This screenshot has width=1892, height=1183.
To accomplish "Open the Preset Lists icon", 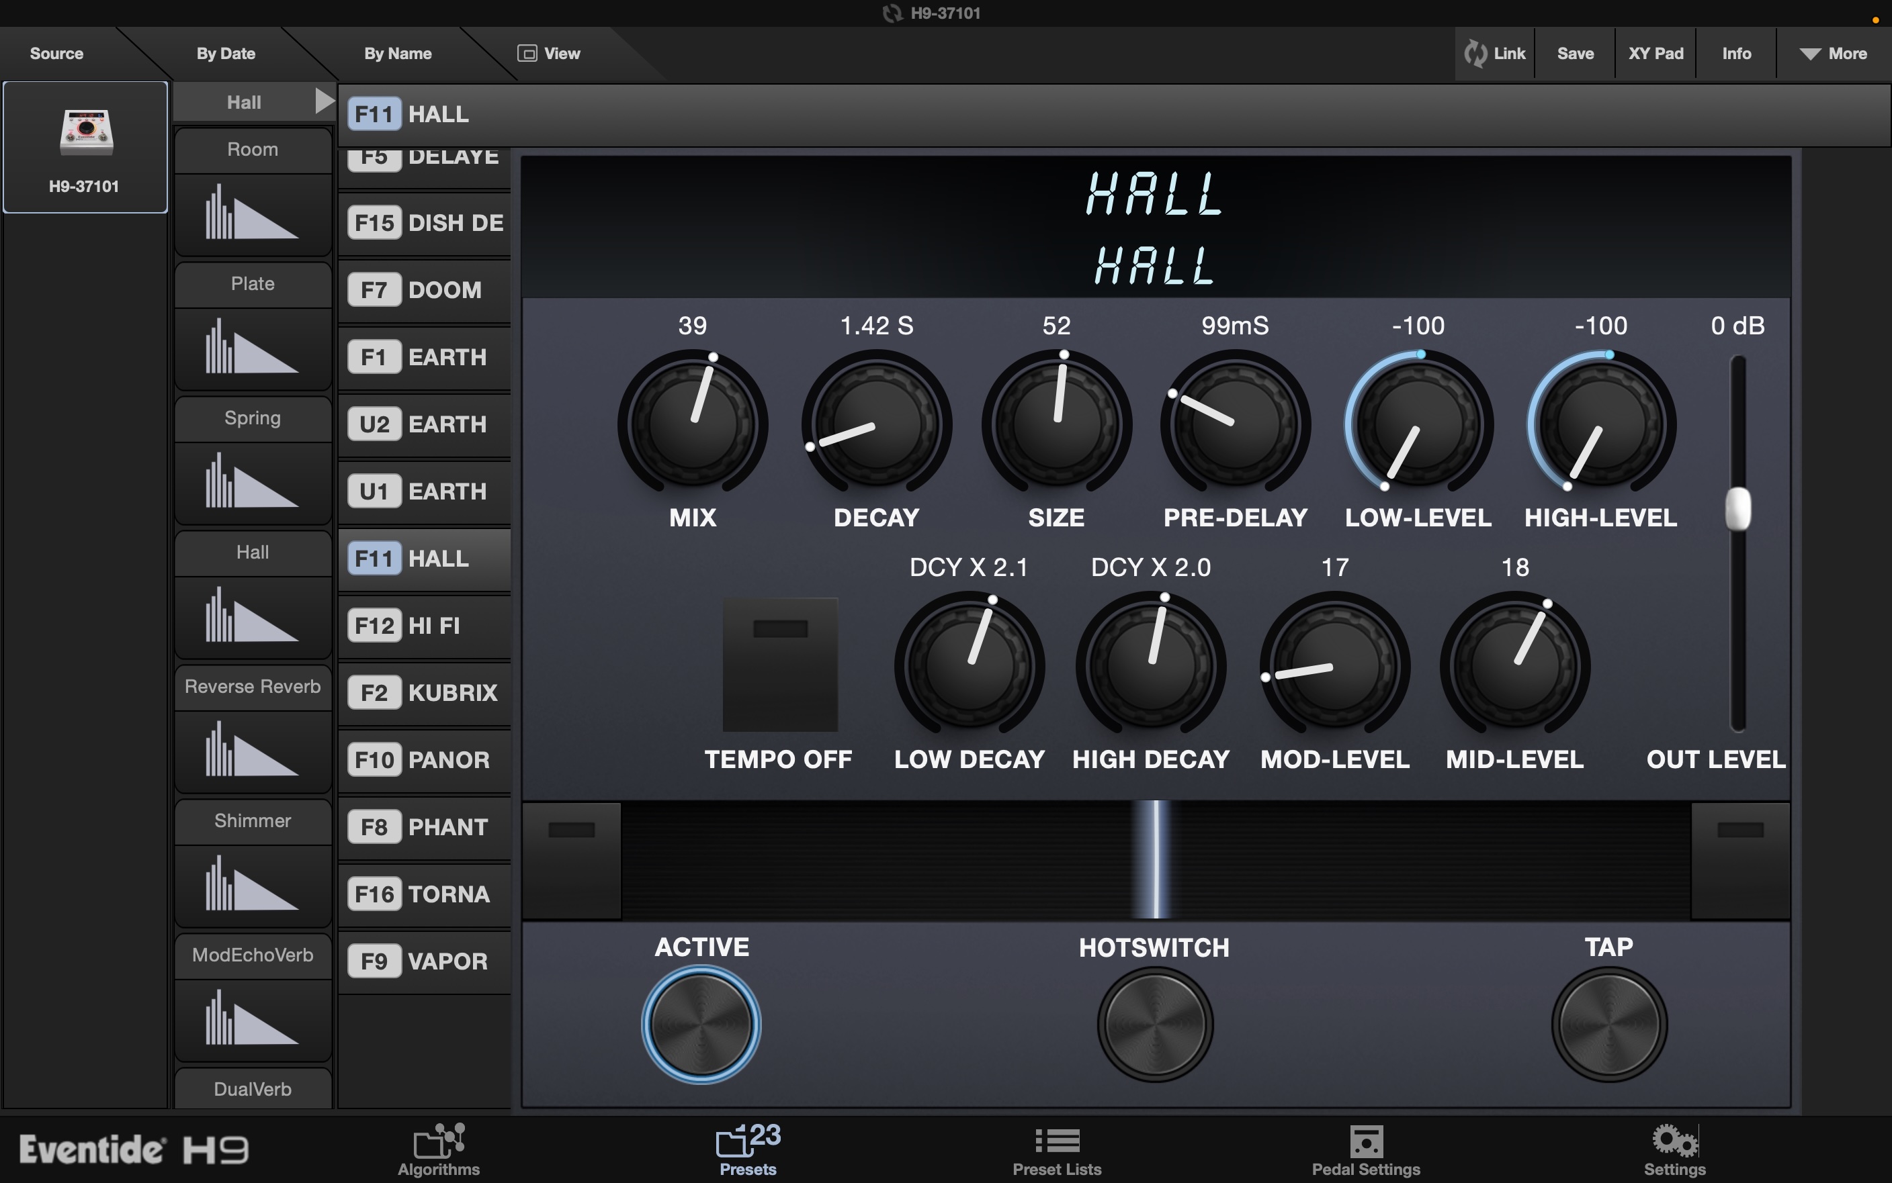I will (1058, 1141).
